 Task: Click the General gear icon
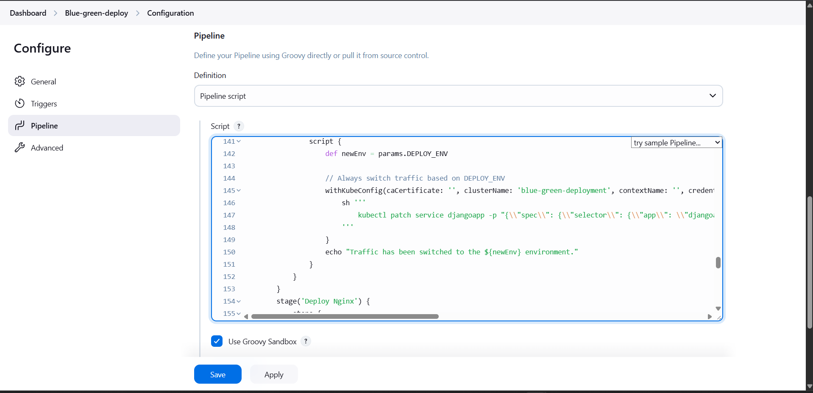coord(19,81)
